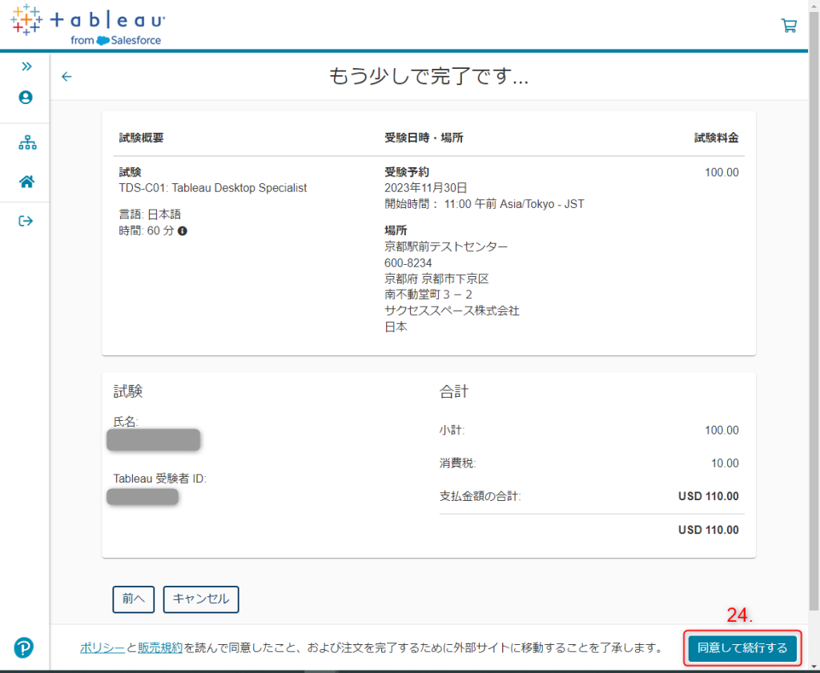Open the user profile icon in sidebar

point(26,98)
